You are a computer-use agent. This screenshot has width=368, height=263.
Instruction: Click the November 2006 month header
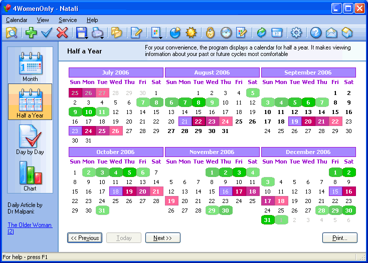tap(212, 152)
